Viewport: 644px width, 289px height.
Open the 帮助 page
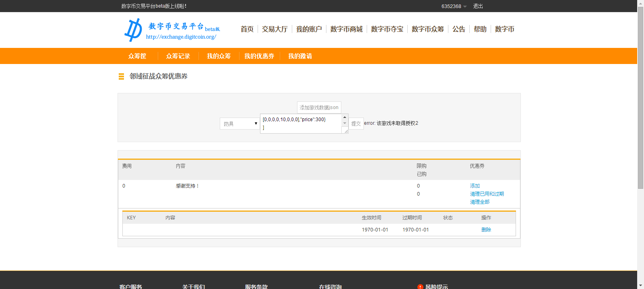[x=480, y=29]
